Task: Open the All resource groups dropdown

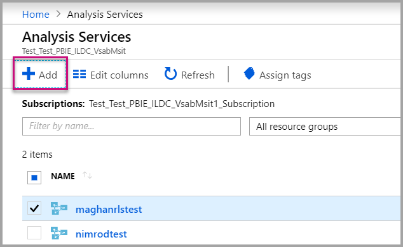Action: pyautogui.click(x=325, y=127)
